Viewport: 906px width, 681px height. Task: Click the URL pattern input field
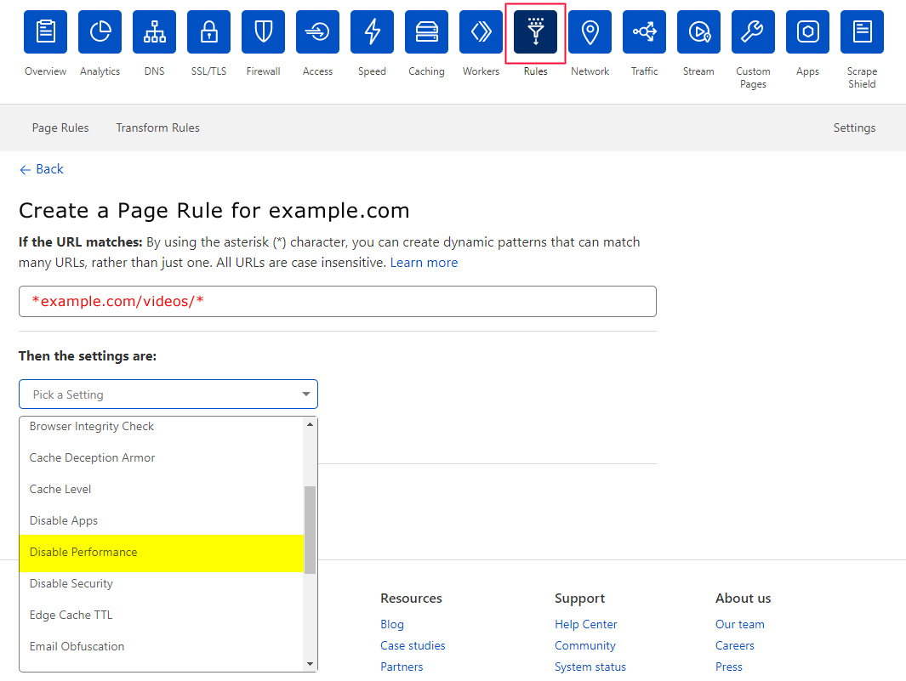point(337,302)
